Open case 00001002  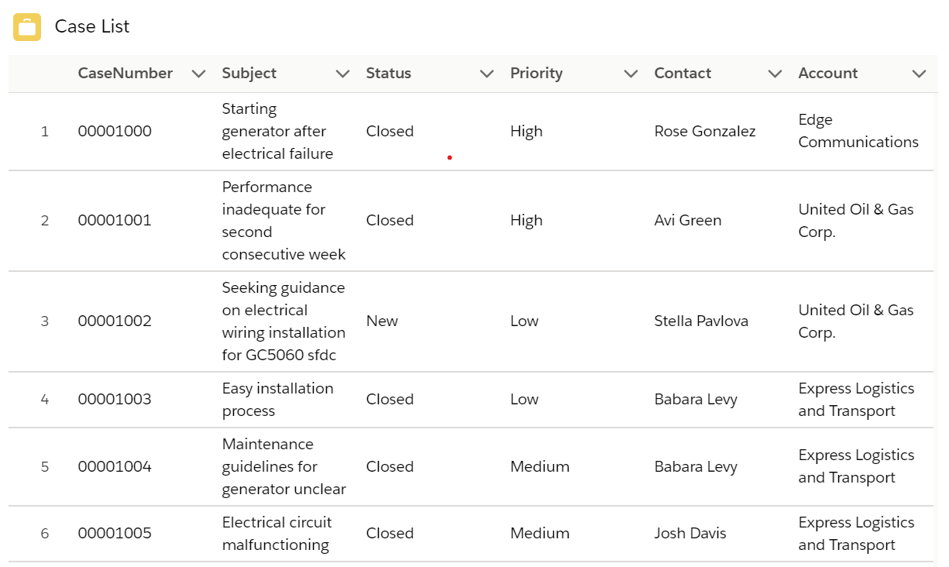115,321
